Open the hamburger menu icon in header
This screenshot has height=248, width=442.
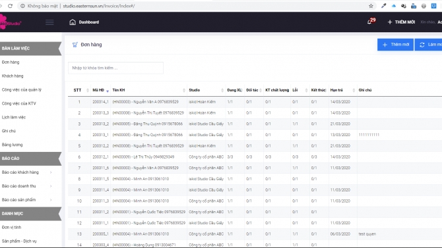pos(49,22)
